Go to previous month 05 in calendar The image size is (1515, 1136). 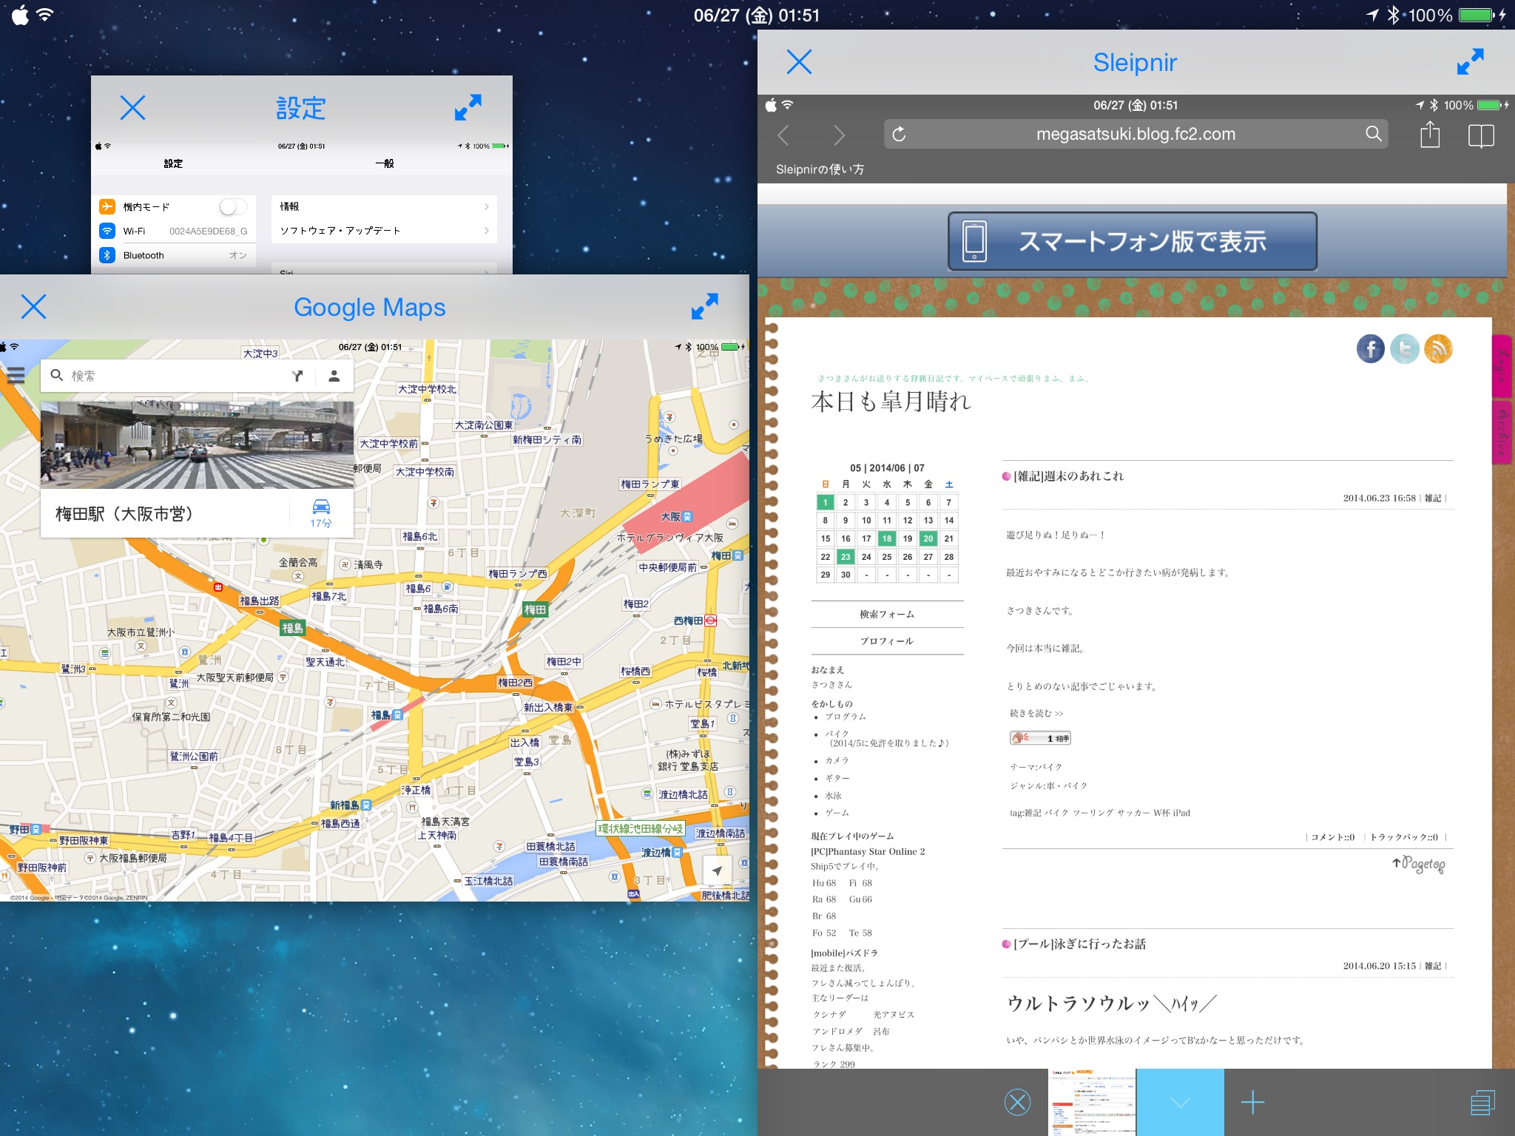pyautogui.click(x=855, y=468)
